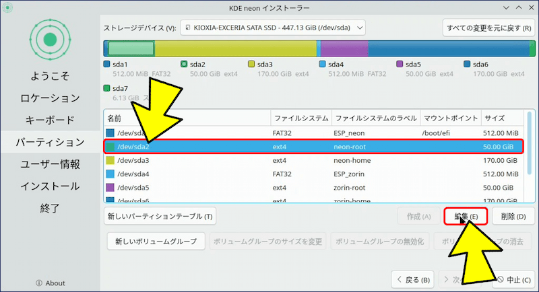Select the /dev/sda4 ESP_zorin row
The image size is (539, 292).
point(317,176)
